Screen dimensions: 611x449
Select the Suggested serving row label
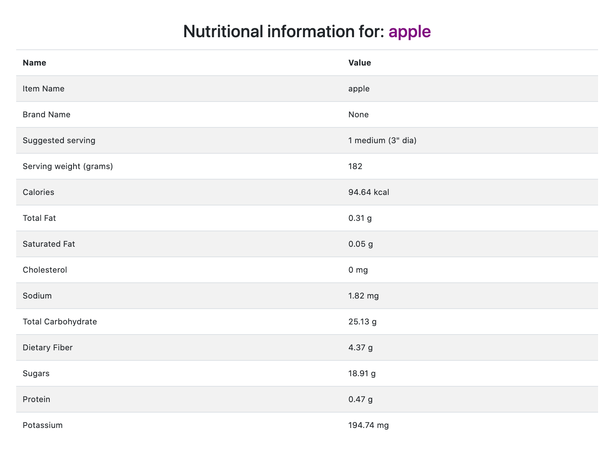point(59,140)
